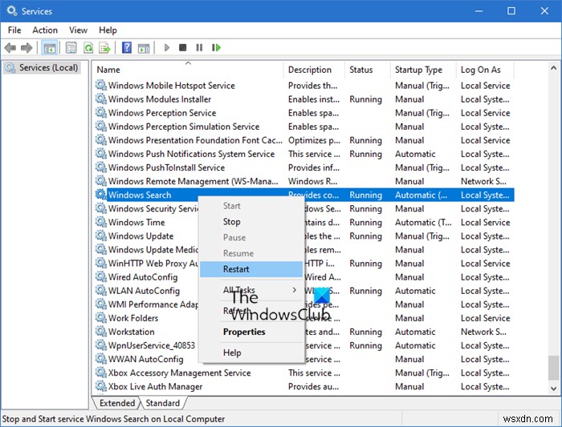Select Windows Perception Simulation Service row
562x427 pixels.
[x=304, y=127]
